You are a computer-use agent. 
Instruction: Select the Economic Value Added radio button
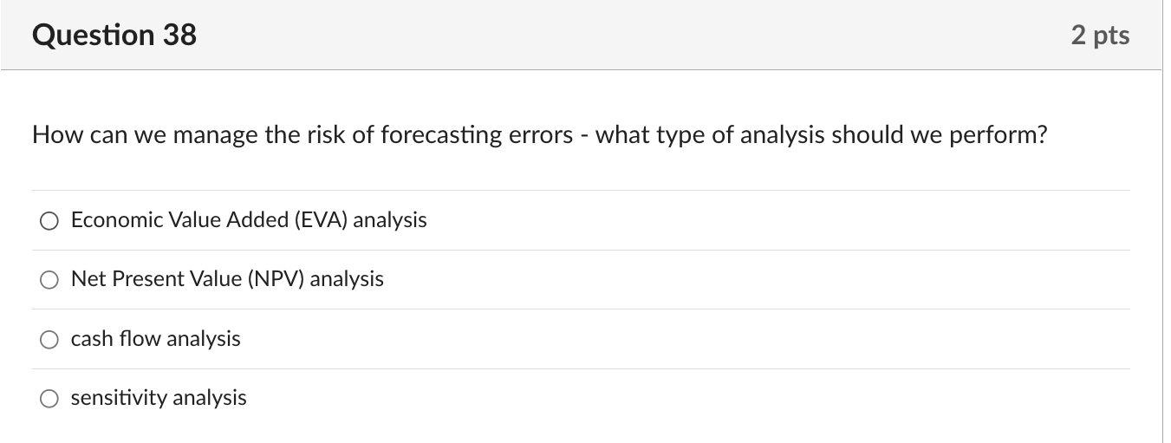click(49, 221)
